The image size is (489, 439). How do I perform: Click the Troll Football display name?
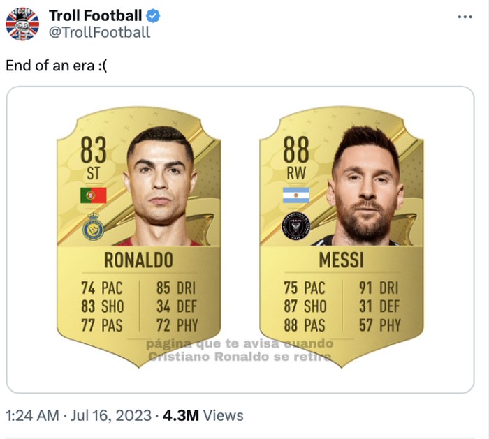click(95, 15)
